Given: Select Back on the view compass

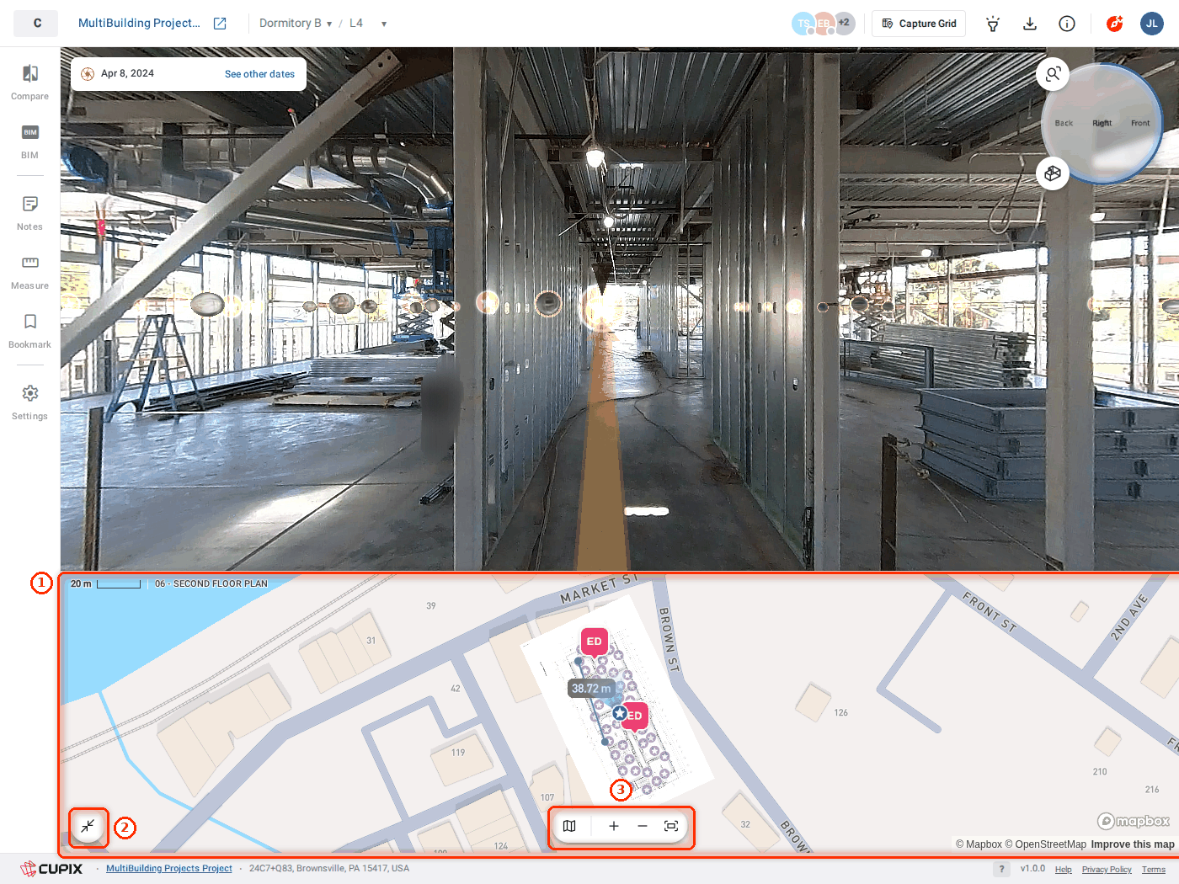Looking at the screenshot, I should click(x=1064, y=123).
